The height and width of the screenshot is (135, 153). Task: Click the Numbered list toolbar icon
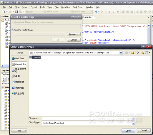137,12
